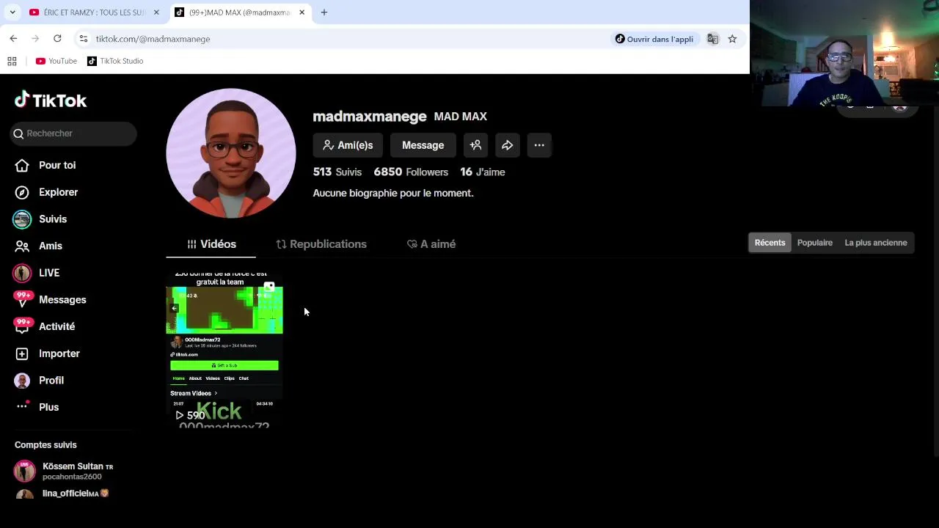The image size is (939, 528).
Task: Click the madmaxmanege profile avatar
Action: (x=231, y=153)
